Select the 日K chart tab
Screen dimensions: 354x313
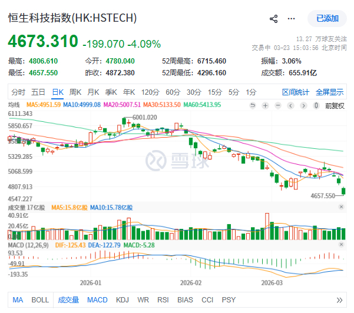(58, 92)
